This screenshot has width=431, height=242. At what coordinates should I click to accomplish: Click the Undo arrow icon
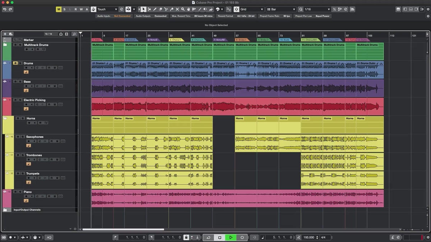tap(4, 9)
